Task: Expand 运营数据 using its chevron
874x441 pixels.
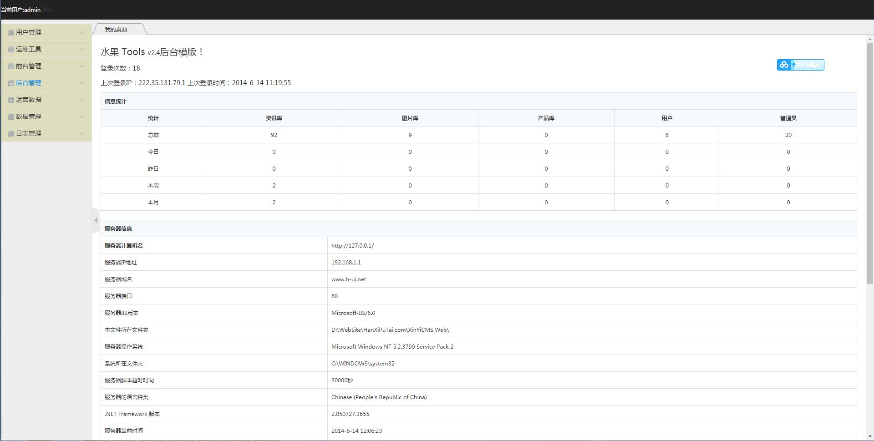Action: point(81,100)
